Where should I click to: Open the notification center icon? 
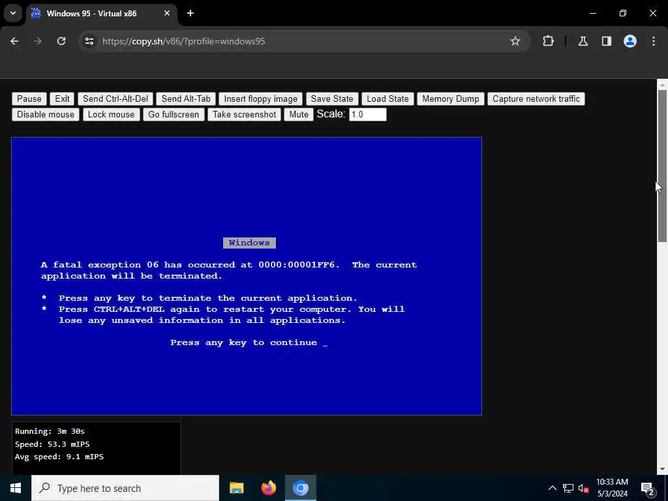click(648, 488)
